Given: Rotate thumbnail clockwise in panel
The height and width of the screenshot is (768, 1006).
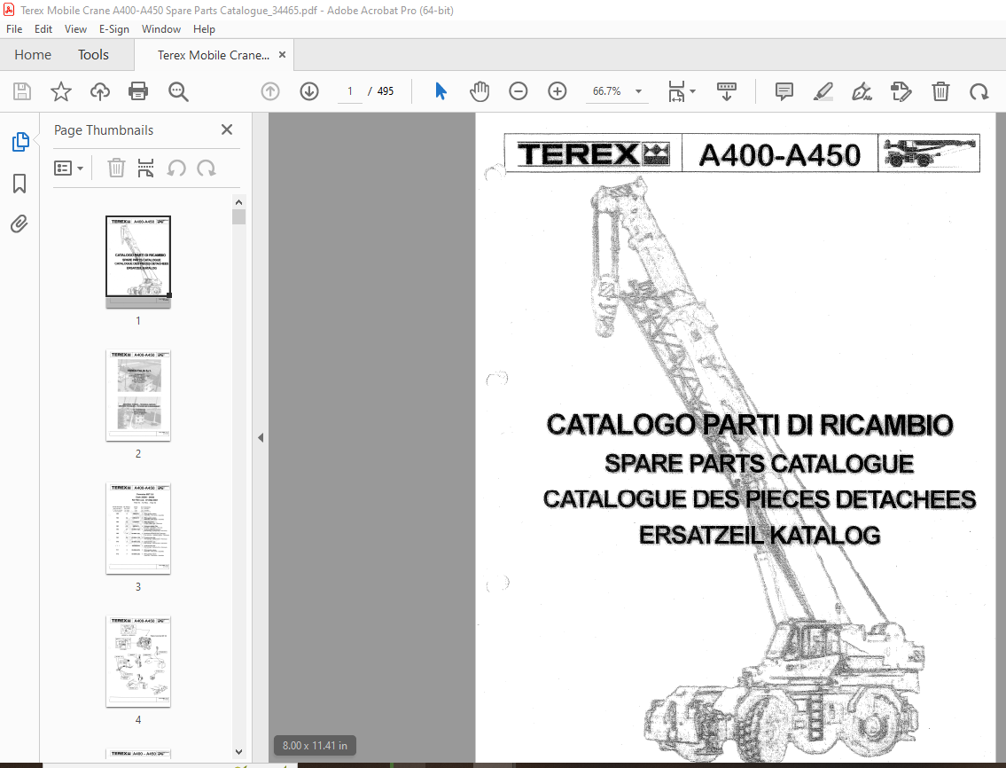Looking at the screenshot, I should (206, 168).
